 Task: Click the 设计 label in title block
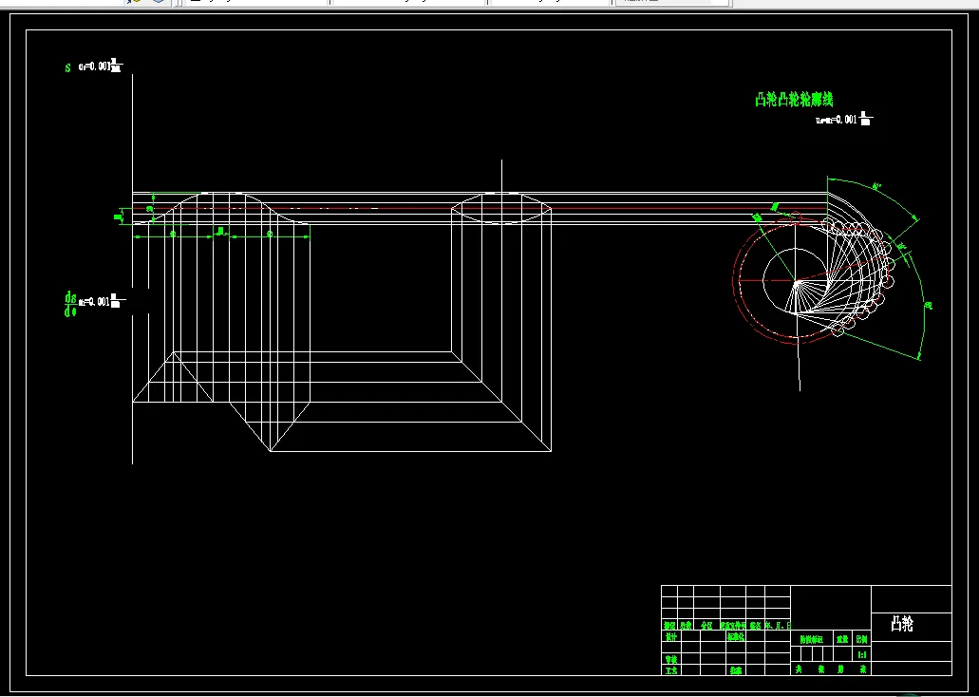[x=670, y=637]
